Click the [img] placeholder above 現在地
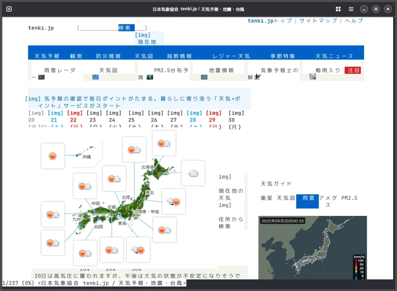Image resolution: width=397 pixels, height=291 pixels. tap(143, 35)
